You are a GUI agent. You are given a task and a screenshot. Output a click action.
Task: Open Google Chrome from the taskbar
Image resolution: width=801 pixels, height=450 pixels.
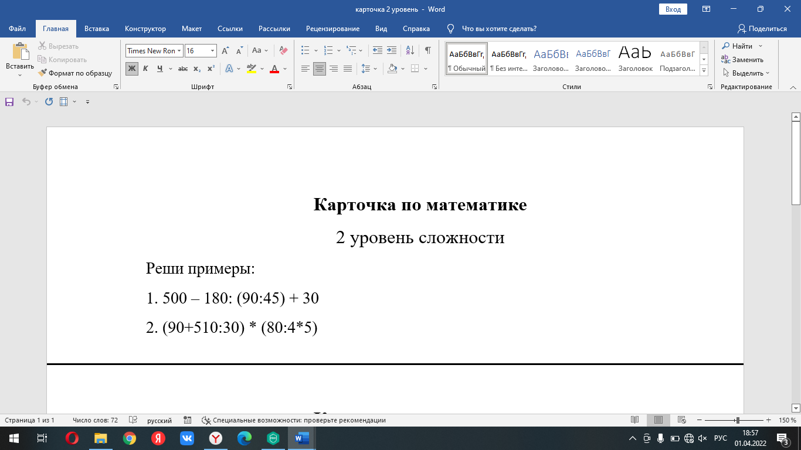coord(130,438)
